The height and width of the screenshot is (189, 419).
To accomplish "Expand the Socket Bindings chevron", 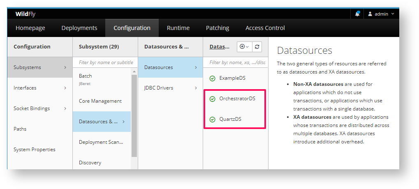I will [65, 108].
